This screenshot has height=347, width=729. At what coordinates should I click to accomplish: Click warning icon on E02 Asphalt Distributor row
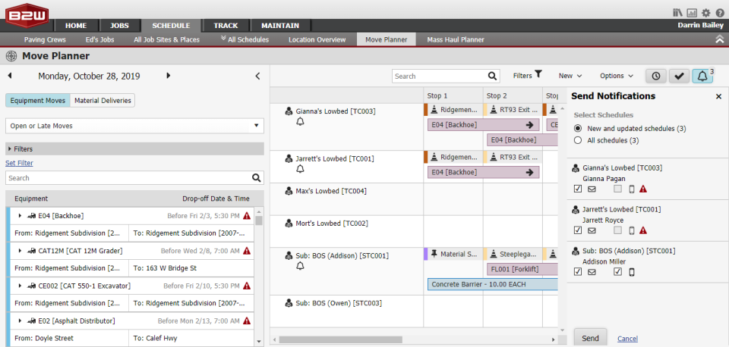click(x=247, y=321)
